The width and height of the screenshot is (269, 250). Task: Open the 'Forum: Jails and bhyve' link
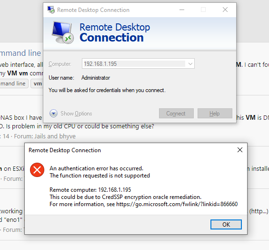click(45, 136)
